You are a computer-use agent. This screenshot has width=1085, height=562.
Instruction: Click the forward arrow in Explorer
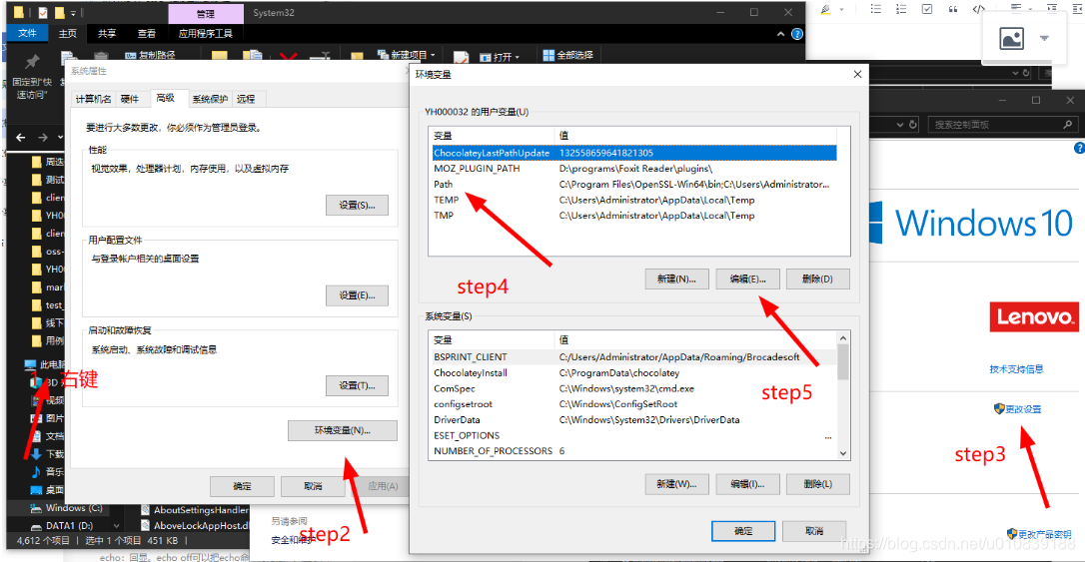43,138
